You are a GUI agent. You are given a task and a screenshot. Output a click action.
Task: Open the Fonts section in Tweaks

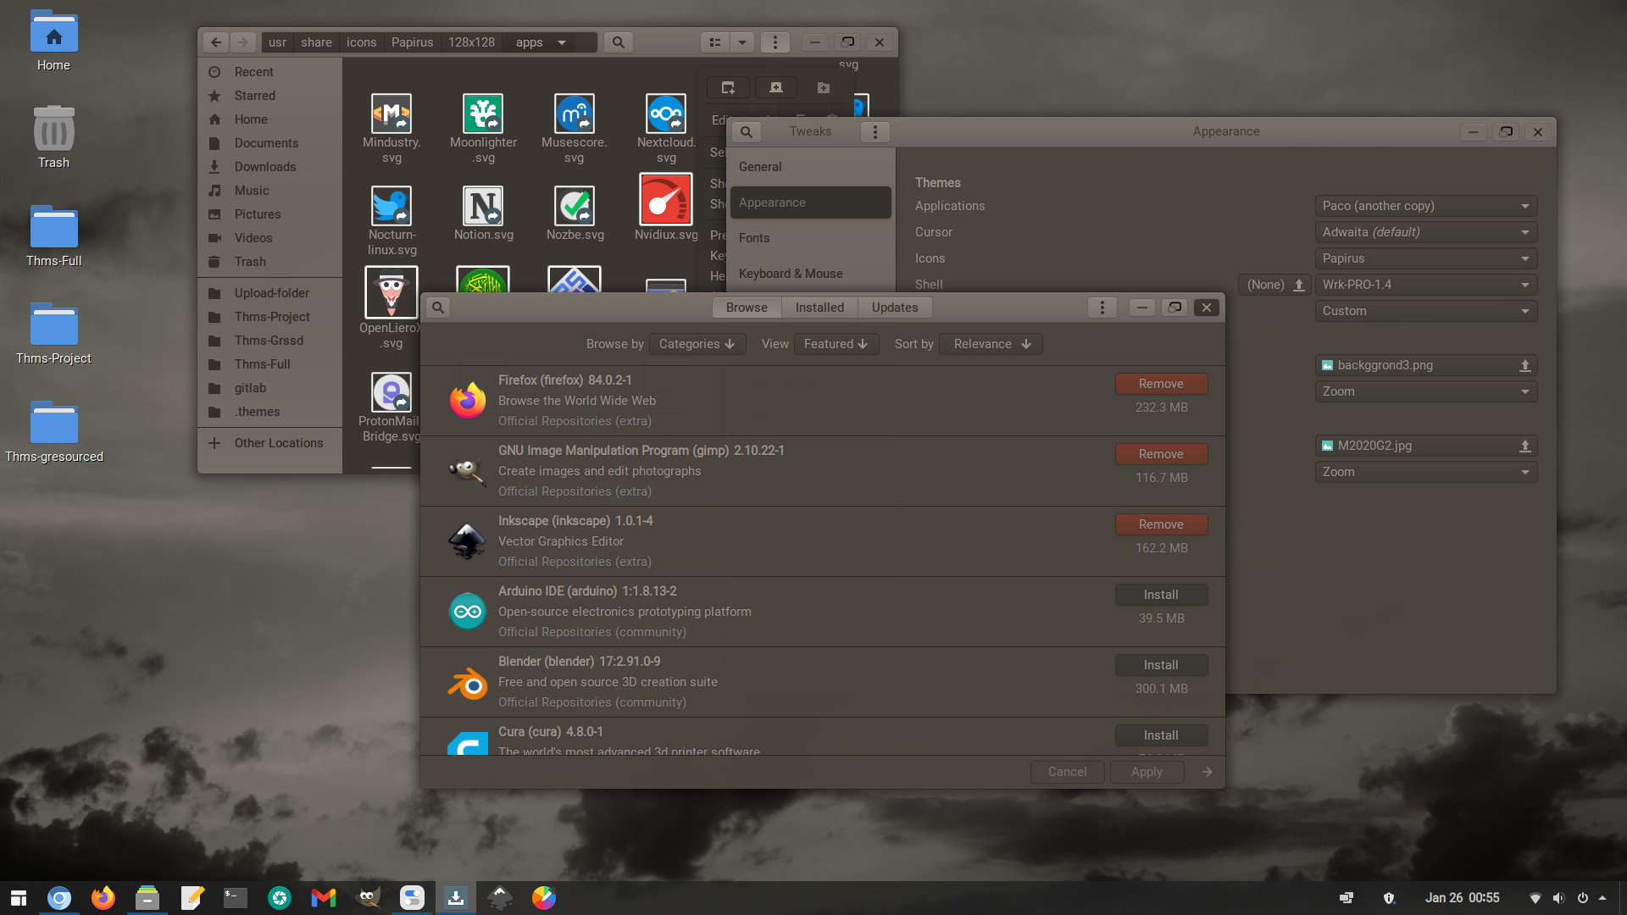click(811, 238)
